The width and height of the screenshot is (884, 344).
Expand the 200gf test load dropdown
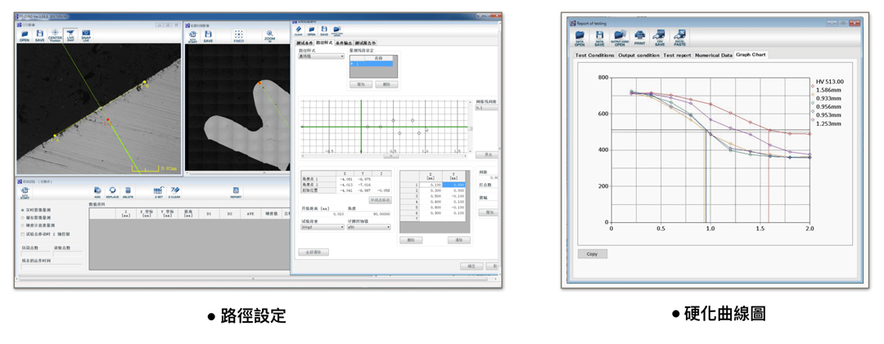(x=322, y=227)
